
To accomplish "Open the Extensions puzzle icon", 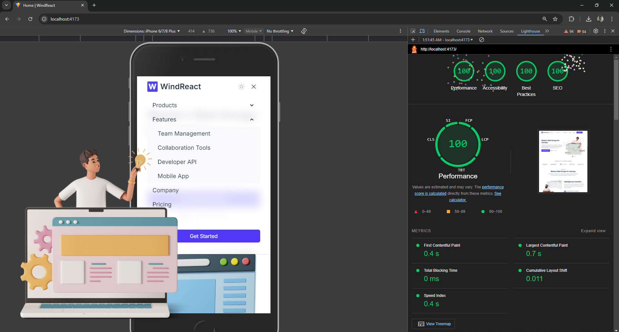I will (x=571, y=19).
